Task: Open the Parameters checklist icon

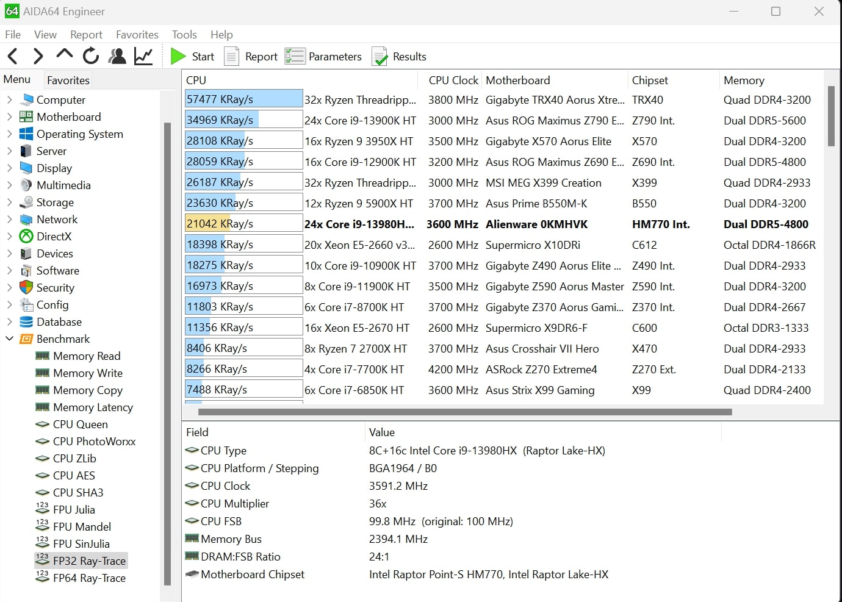Action: point(295,56)
